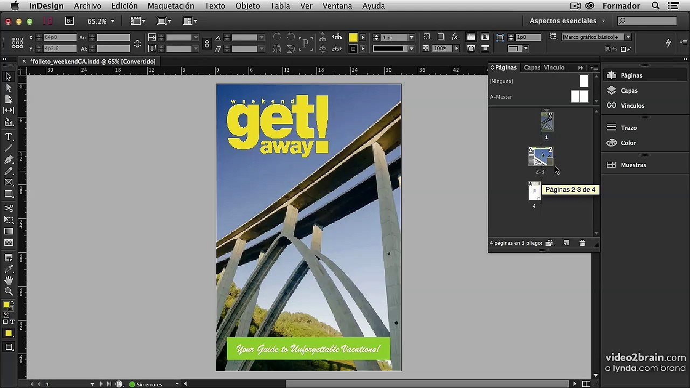Toggle formatting affects text button
The image size is (690, 388).
pos(11,322)
